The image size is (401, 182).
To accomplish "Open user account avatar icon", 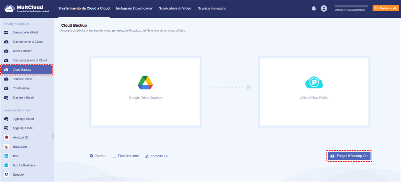I will [324, 9].
